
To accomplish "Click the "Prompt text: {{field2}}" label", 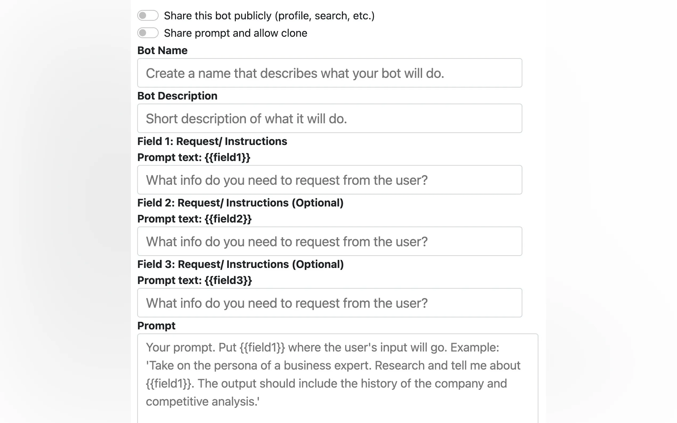I will 194,219.
